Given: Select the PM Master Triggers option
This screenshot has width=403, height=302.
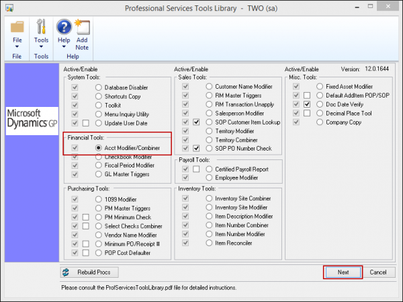Looking at the screenshot, I should point(99,209).
